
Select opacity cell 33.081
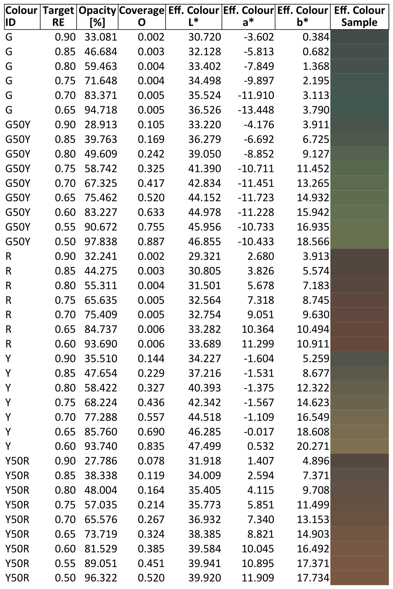tap(101, 37)
